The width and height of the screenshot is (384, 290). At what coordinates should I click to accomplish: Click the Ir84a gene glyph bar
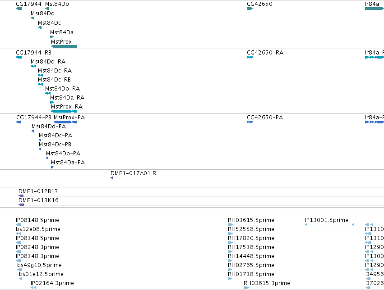coord(375,9)
